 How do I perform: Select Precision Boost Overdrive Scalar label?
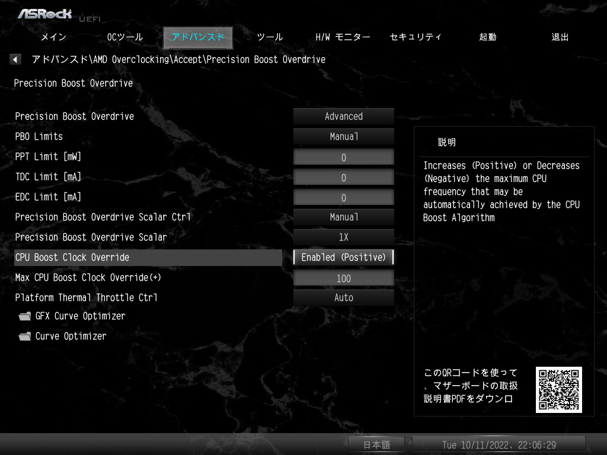point(91,237)
